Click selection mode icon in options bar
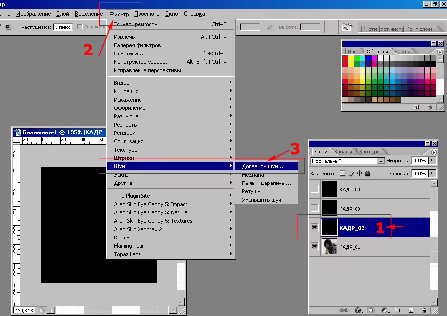Screen dimensions: 447x316 tap(8, 27)
